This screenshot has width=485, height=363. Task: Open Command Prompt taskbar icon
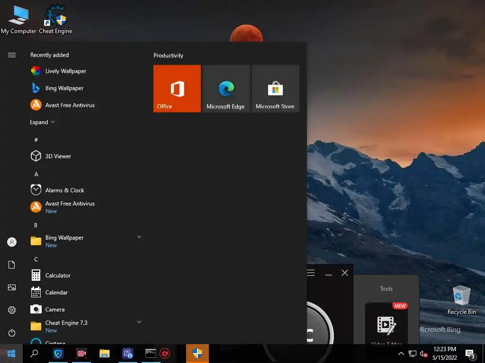coord(151,354)
